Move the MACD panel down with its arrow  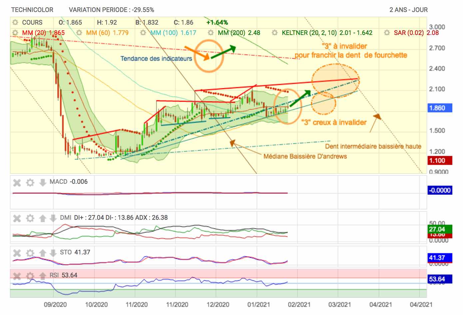click(x=43, y=182)
